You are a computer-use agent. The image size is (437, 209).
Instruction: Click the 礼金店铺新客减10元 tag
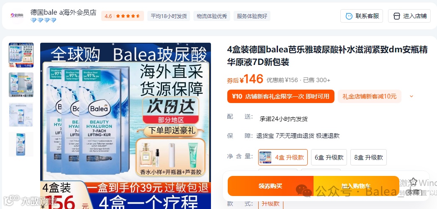tap(370, 97)
